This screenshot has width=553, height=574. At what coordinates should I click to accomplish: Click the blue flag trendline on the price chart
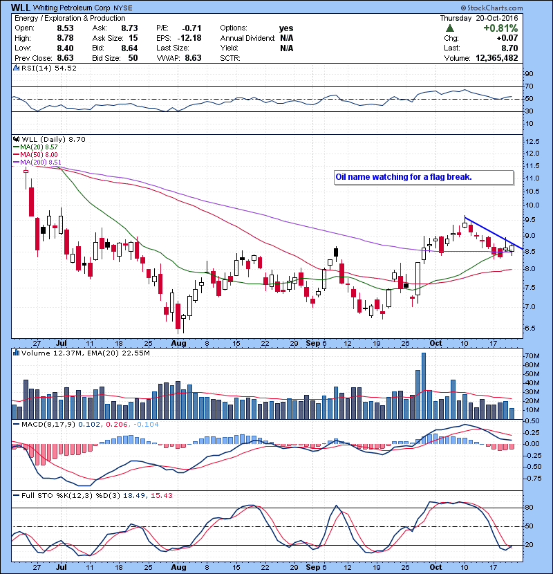point(494,233)
